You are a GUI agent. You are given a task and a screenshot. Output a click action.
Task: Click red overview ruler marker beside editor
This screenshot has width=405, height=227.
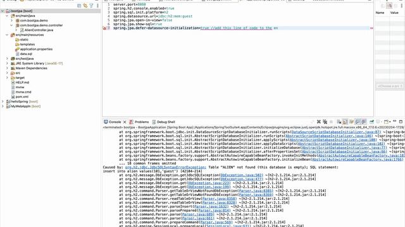[371, 28]
